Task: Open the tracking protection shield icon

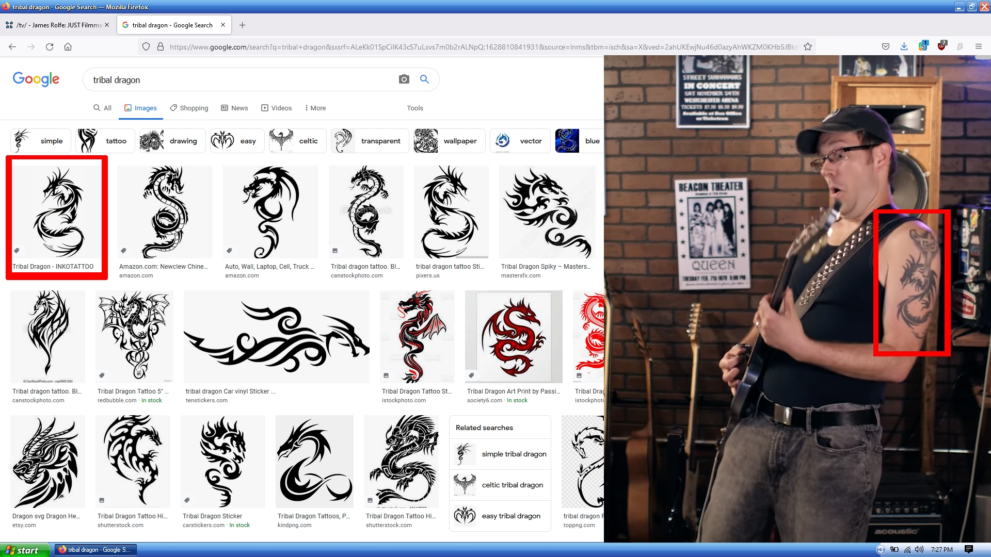Action: [146, 47]
